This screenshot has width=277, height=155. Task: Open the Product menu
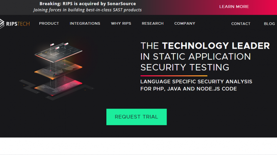(49, 24)
